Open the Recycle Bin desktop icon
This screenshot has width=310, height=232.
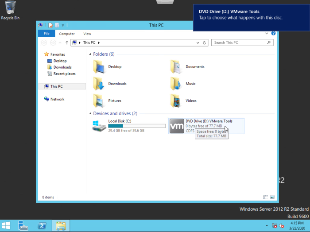(10, 10)
